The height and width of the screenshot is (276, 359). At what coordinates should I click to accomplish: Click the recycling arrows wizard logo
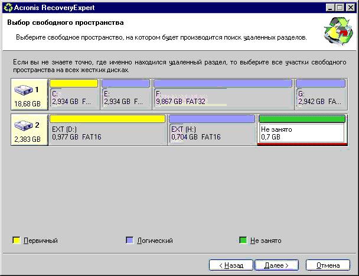tap(337, 31)
